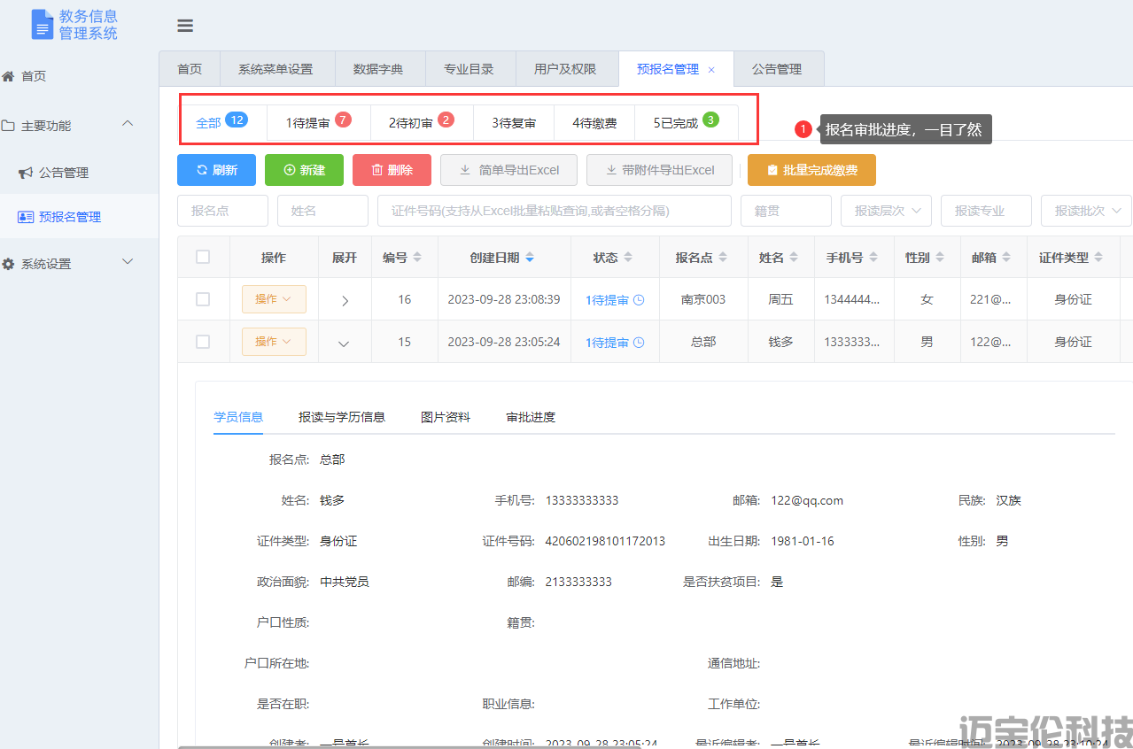This screenshot has width=1133, height=749.
Task: Expand row 16 details chevron
Action: (345, 300)
